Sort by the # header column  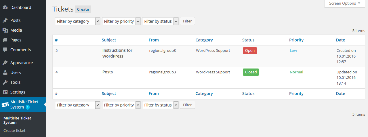coord(56,40)
